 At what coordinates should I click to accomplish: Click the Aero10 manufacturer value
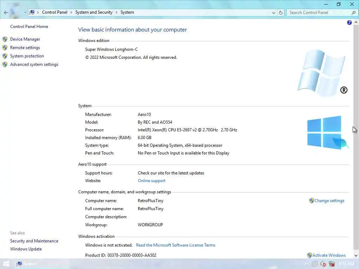pyautogui.click(x=144, y=115)
